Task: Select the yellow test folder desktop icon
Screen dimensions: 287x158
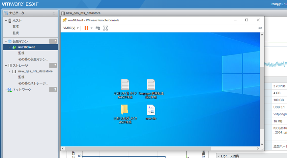Action: (x=125, y=110)
